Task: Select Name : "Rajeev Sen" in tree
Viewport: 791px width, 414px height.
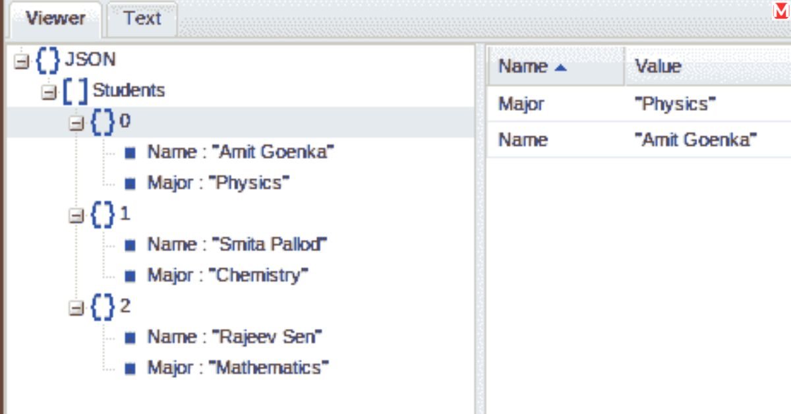Action: (x=234, y=337)
